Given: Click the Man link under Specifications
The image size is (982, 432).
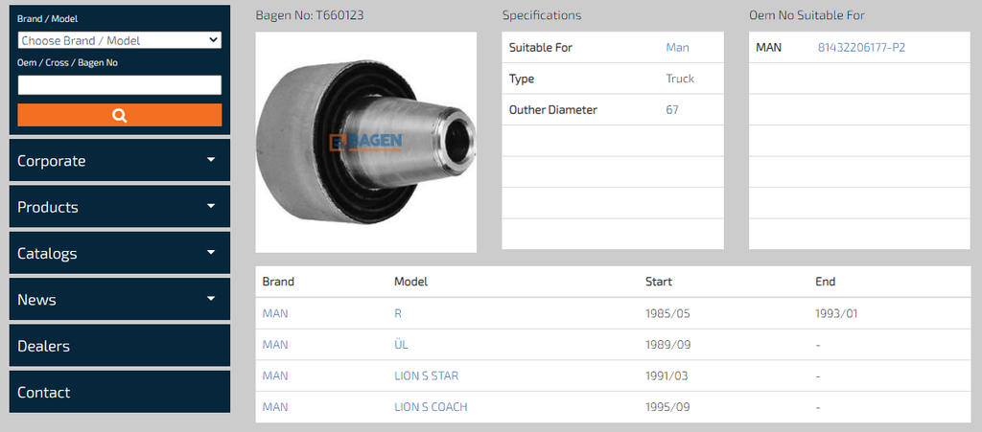Looking at the screenshot, I should 678,48.
